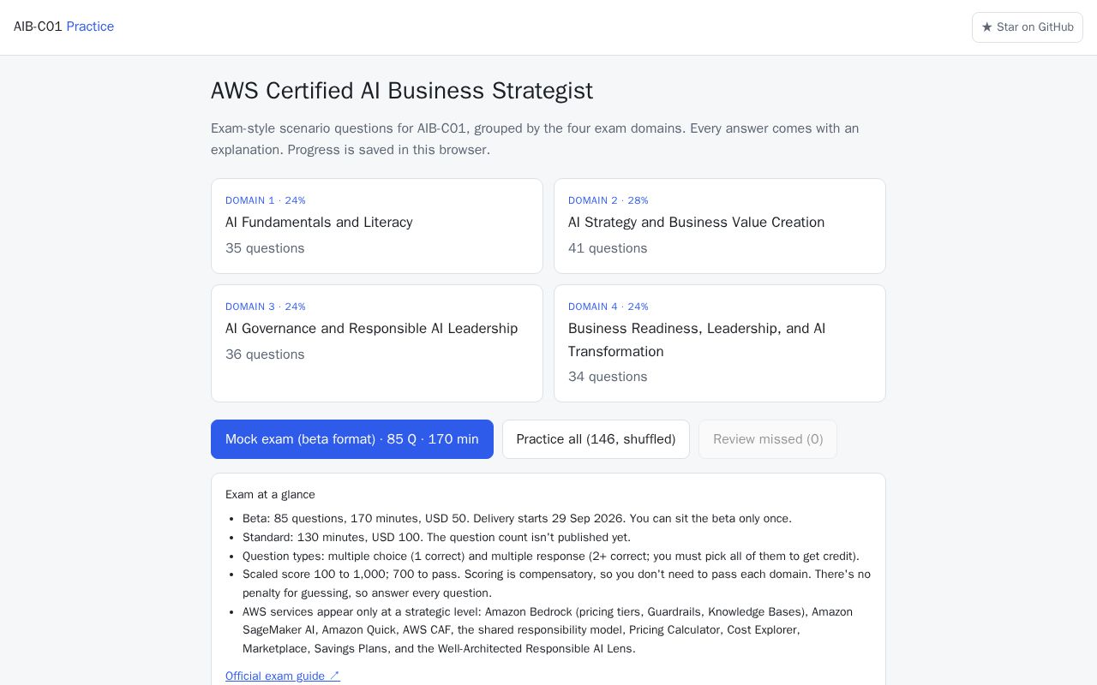Screen dimensions: 1097x685
Task: Click the '34 questions' text
Action: [x=608, y=377]
